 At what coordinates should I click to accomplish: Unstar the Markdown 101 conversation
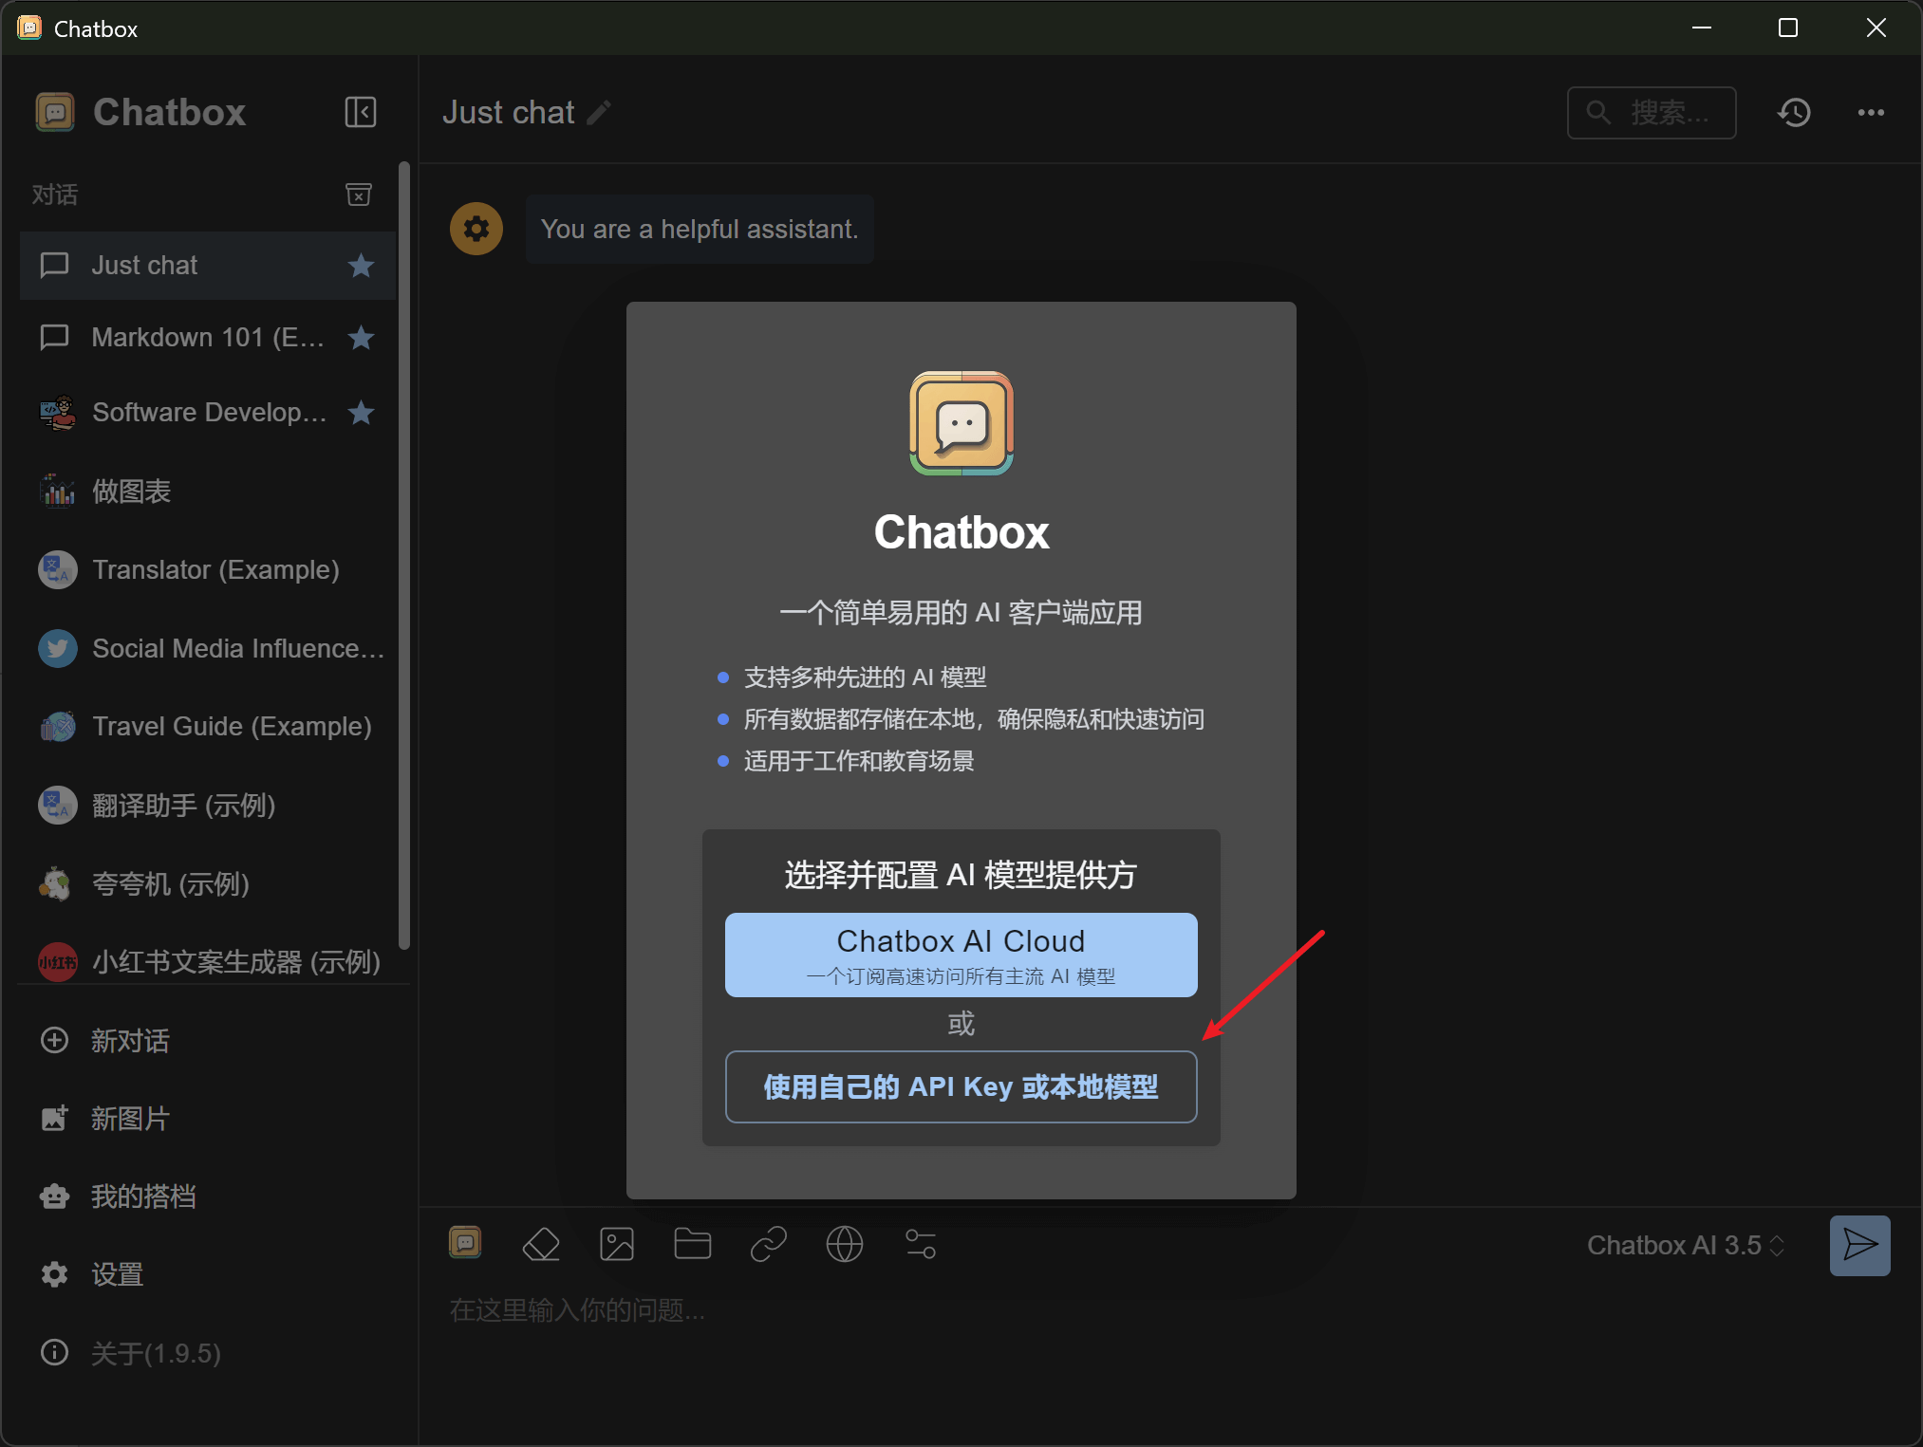coord(361,338)
